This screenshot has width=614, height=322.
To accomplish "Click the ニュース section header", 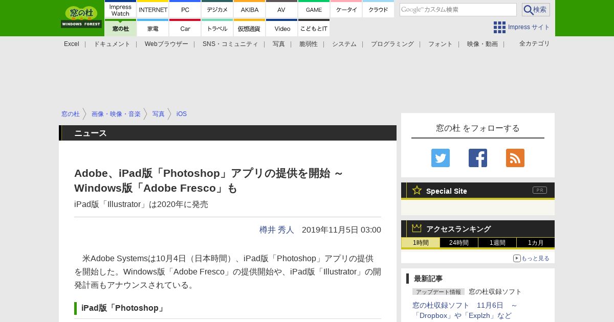I will tap(91, 133).
